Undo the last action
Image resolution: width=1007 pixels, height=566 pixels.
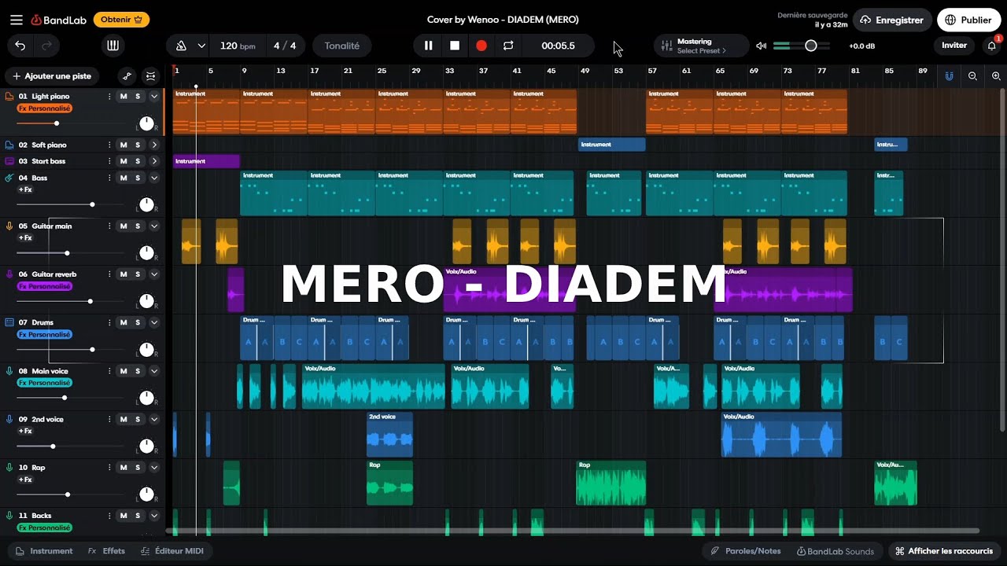pyautogui.click(x=20, y=46)
